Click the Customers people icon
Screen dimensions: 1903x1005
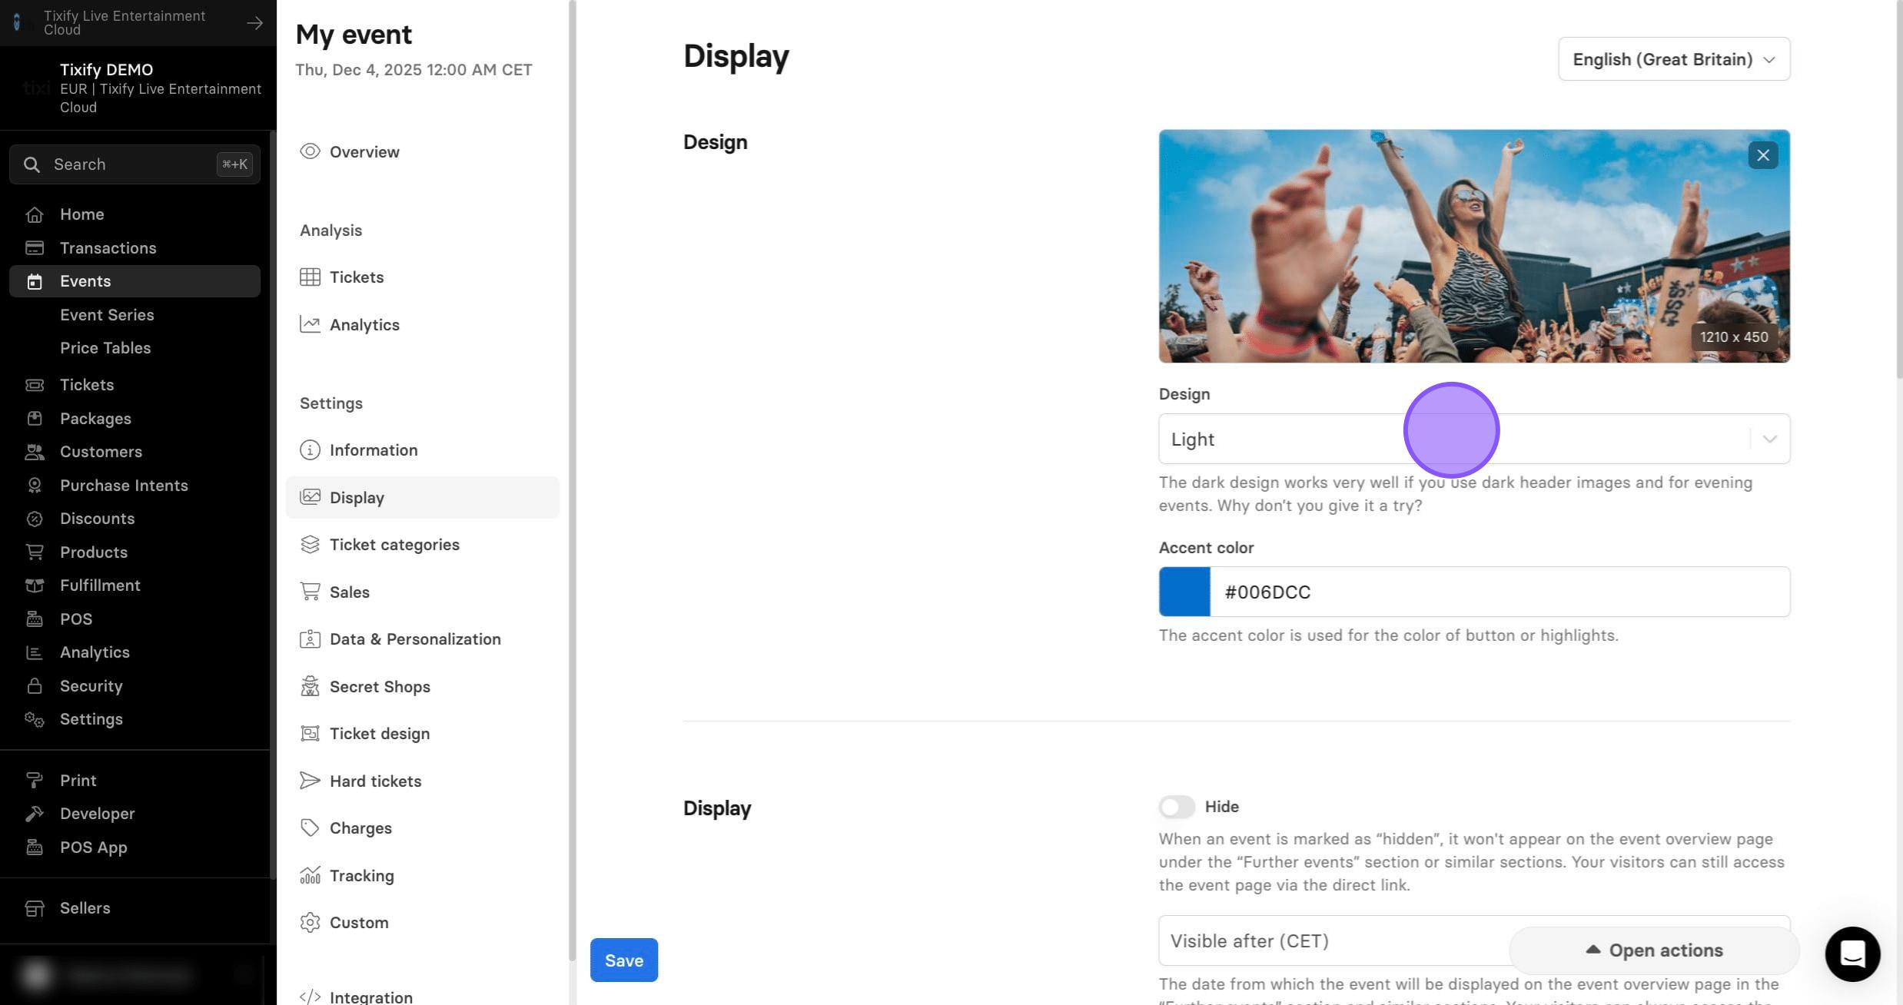pyautogui.click(x=34, y=452)
